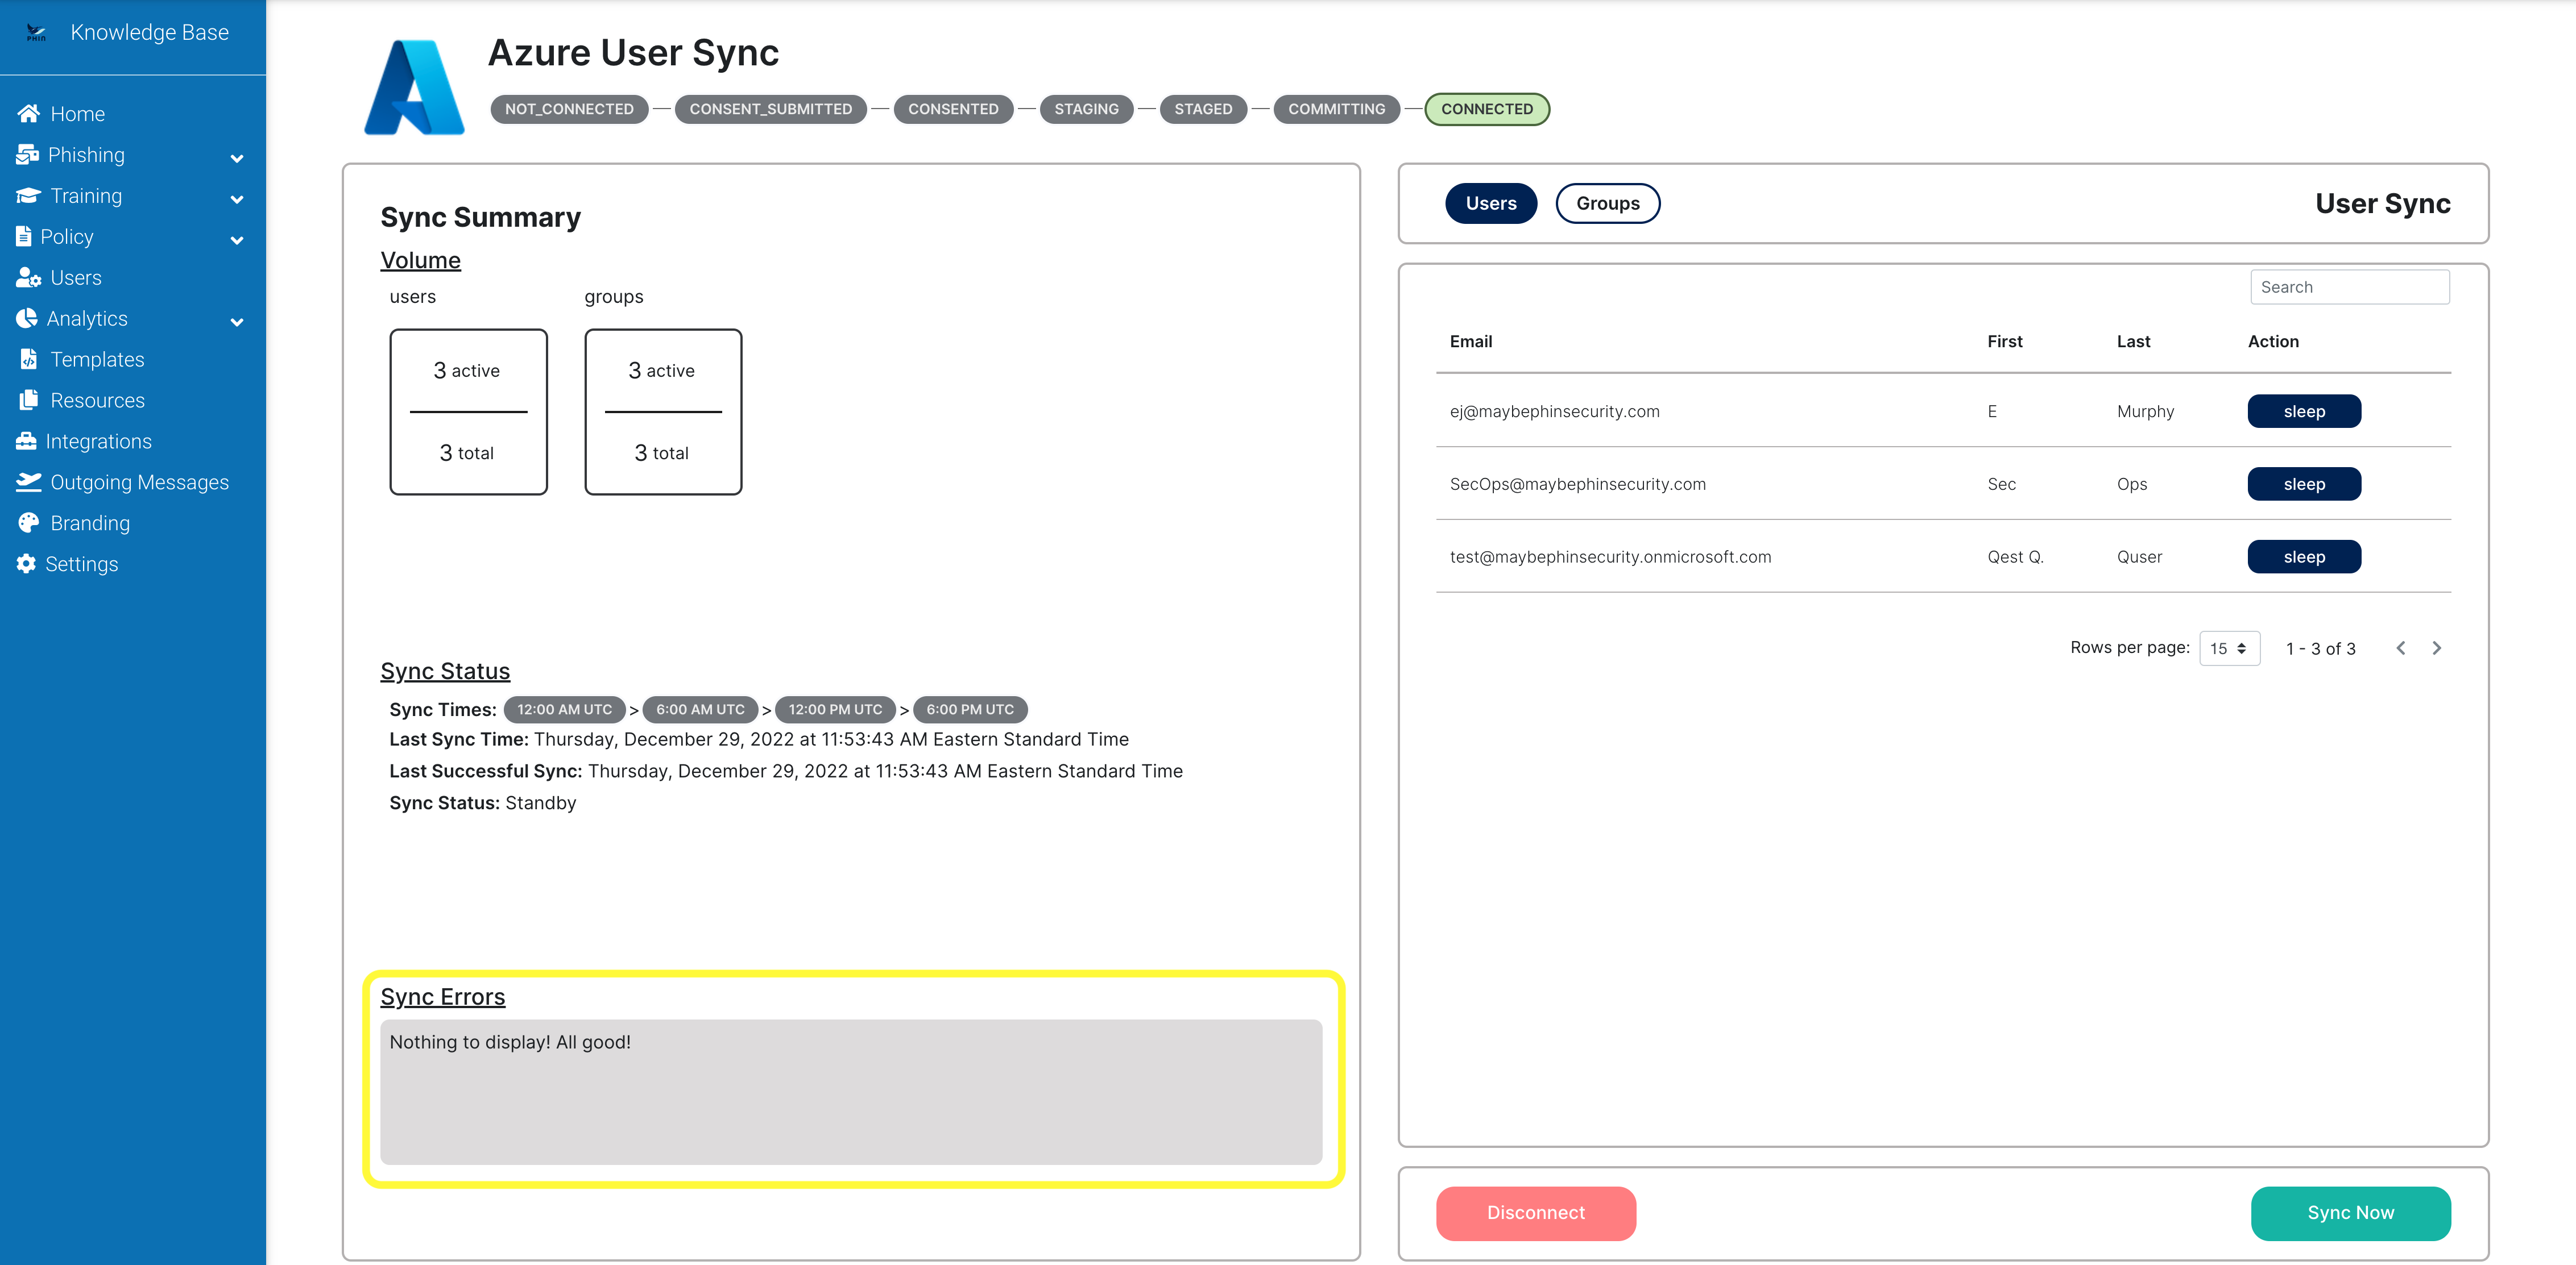Open Knowledge Base link
This screenshot has width=2576, height=1265.
tap(149, 33)
